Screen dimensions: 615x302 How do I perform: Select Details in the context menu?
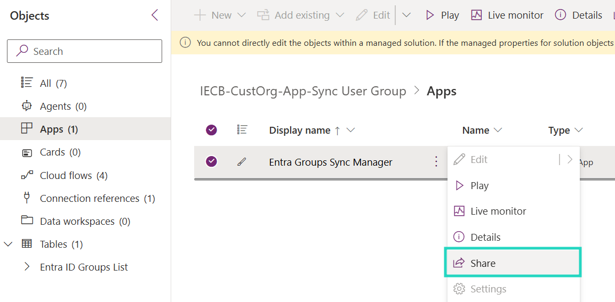click(485, 237)
